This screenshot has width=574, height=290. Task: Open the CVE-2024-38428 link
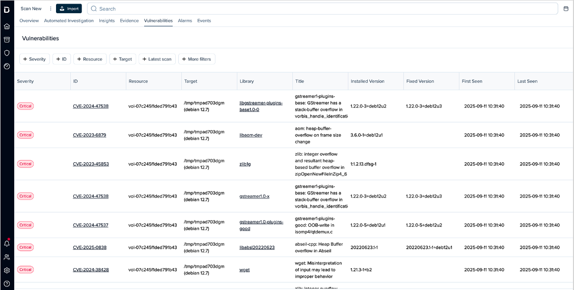[91, 270]
